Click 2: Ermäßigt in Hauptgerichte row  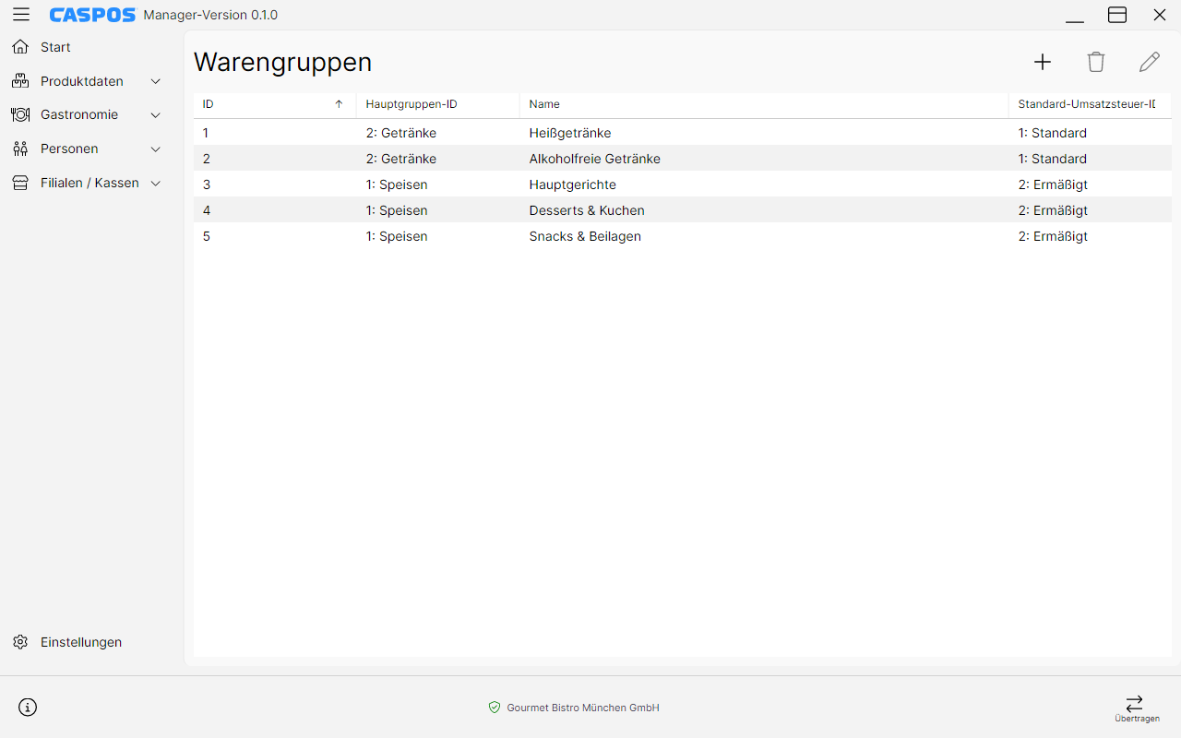coord(1053,184)
